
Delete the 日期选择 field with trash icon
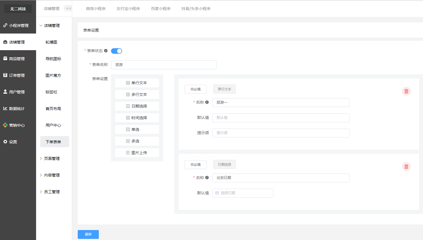click(x=406, y=167)
